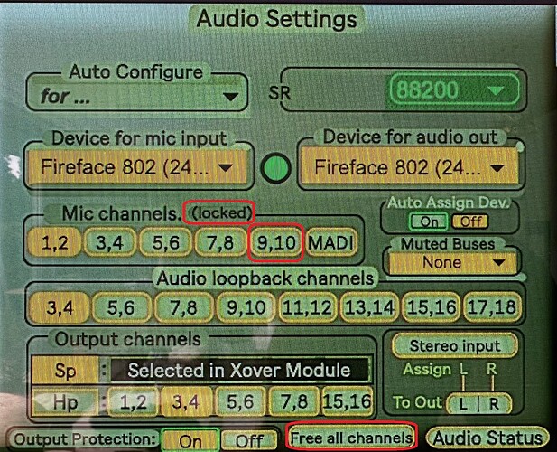Open the Auto Configure for... dropdown

[x=136, y=95]
